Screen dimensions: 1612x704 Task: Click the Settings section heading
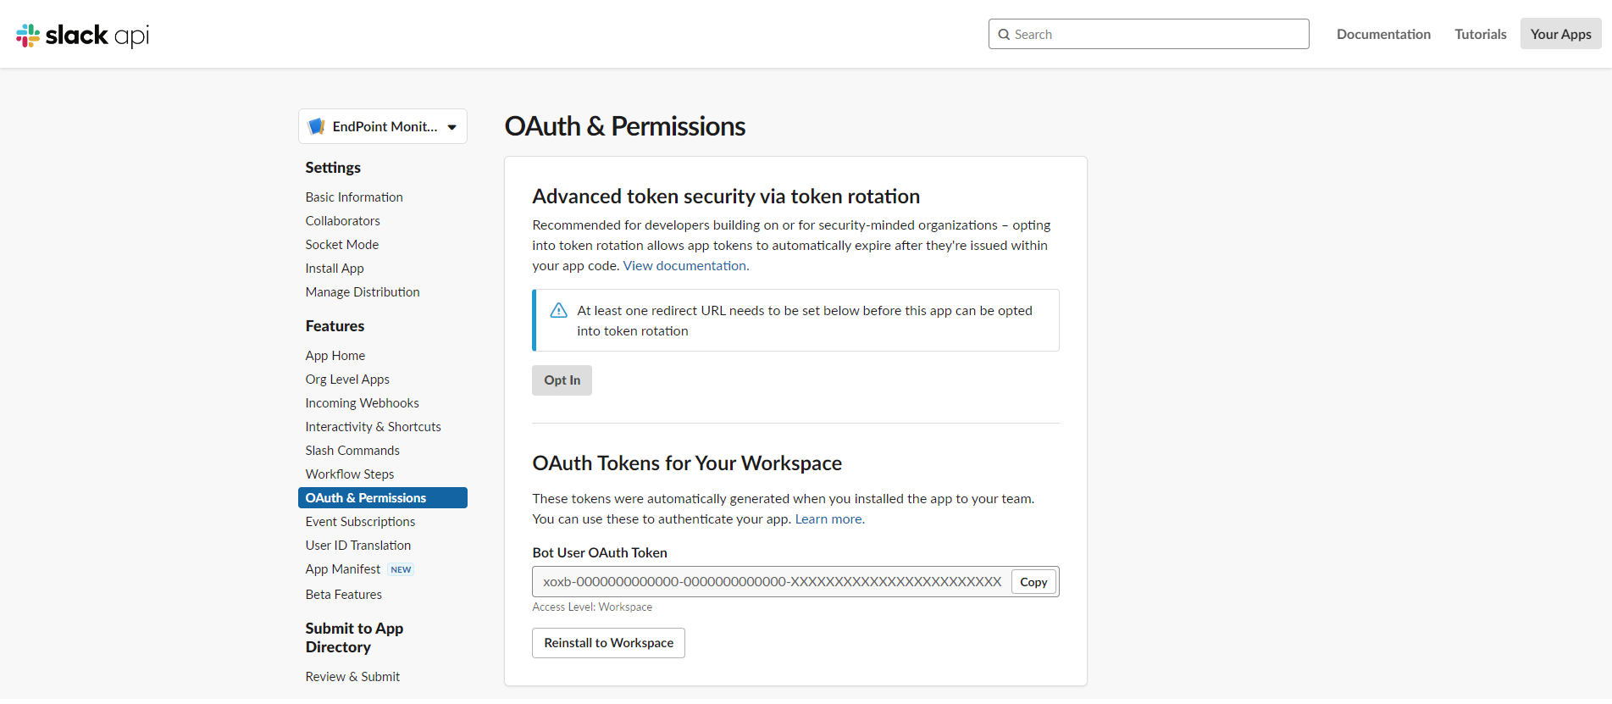click(333, 168)
